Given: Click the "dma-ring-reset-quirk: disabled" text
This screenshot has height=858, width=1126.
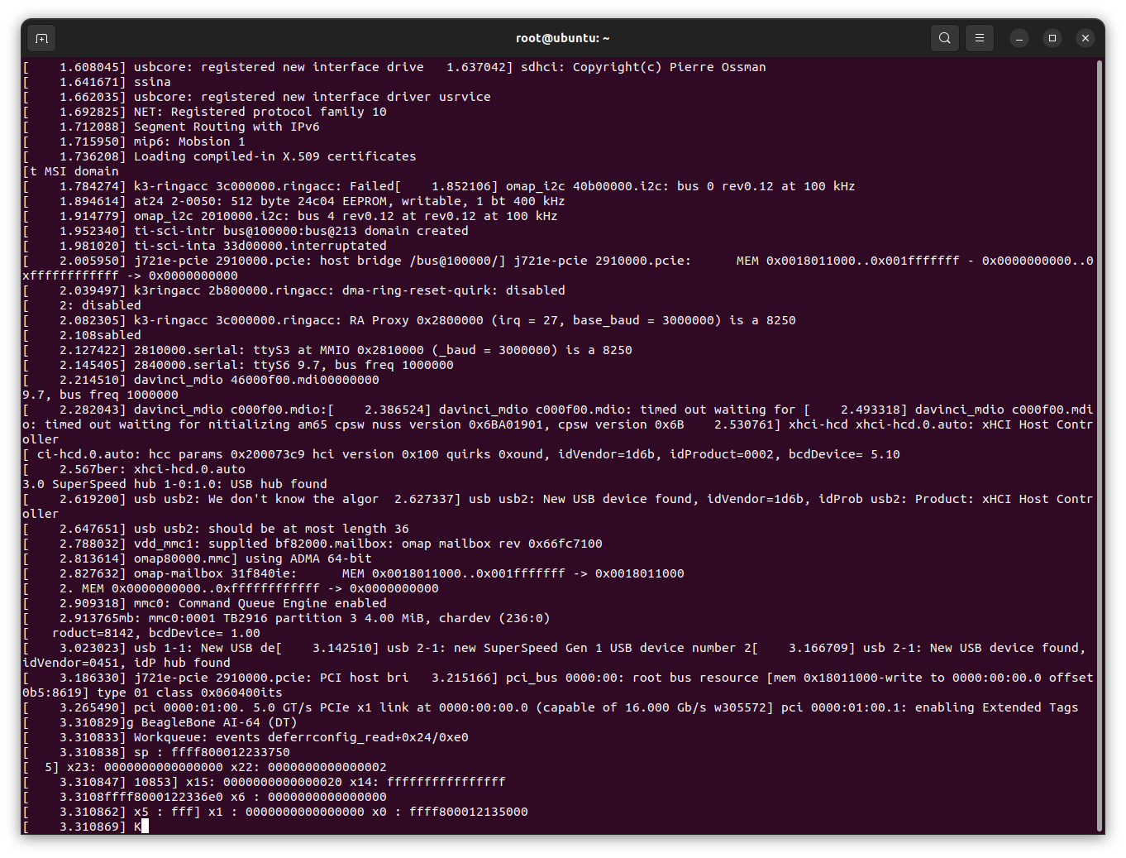Looking at the screenshot, I should (x=454, y=290).
